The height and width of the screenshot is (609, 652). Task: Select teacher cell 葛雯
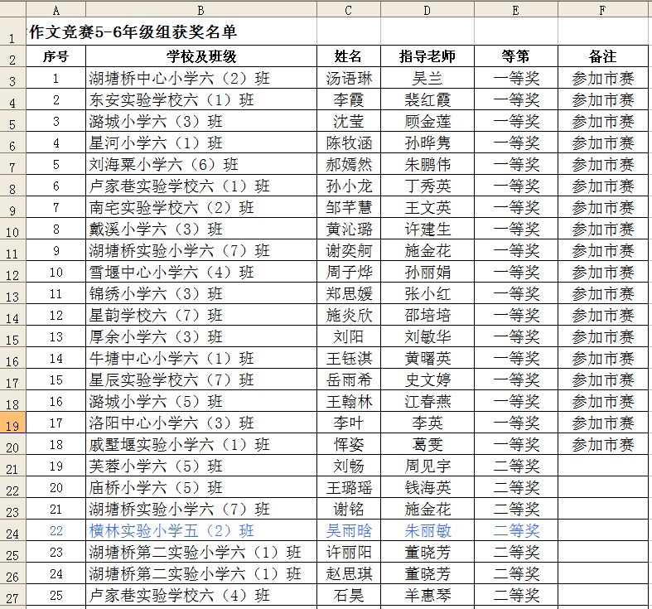427,444
